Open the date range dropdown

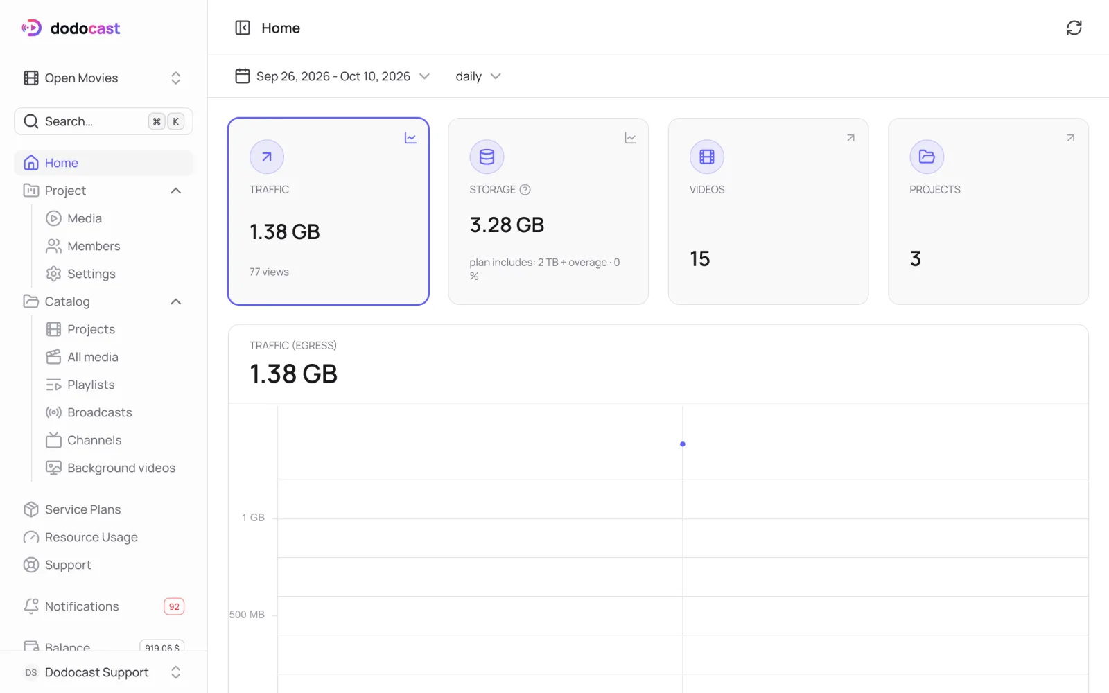coord(333,76)
